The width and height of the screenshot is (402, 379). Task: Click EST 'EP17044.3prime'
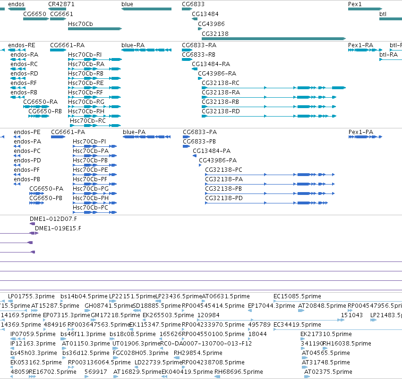272,306
